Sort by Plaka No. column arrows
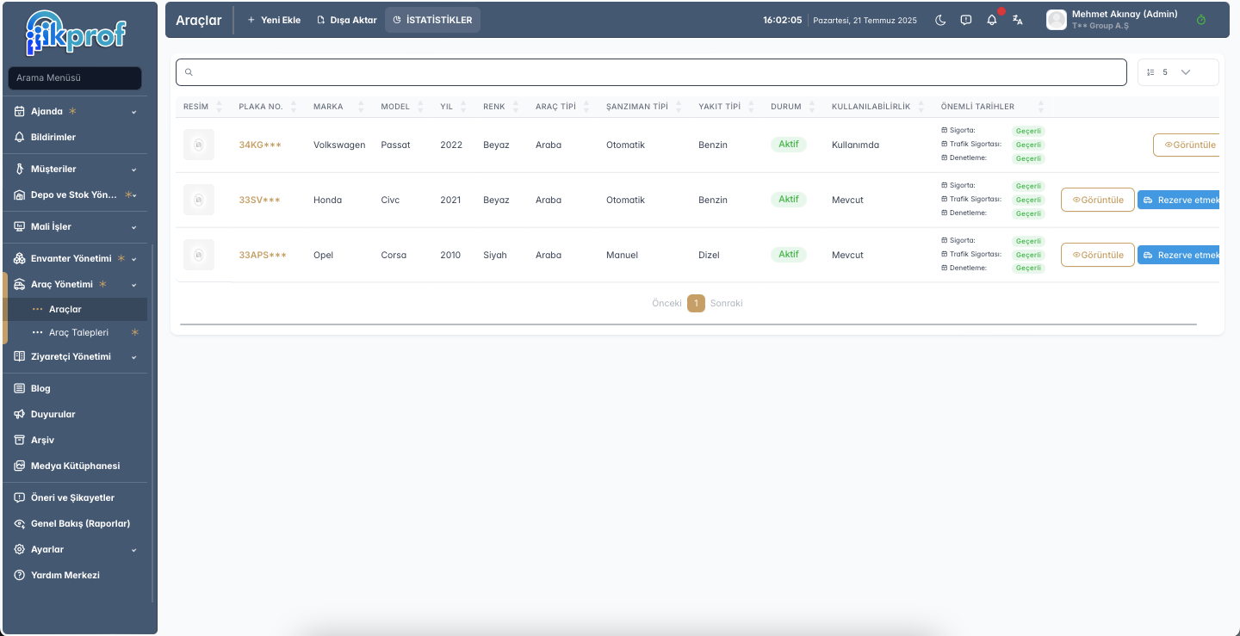 point(294,107)
